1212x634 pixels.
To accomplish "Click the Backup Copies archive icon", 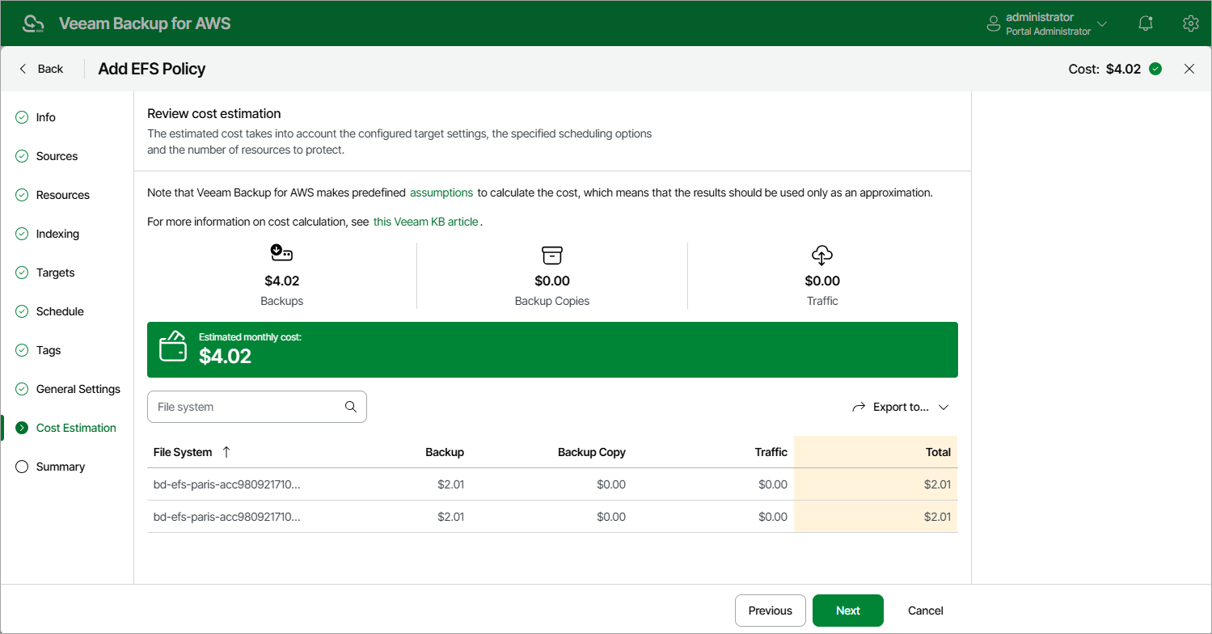I will click(x=551, y=256).
